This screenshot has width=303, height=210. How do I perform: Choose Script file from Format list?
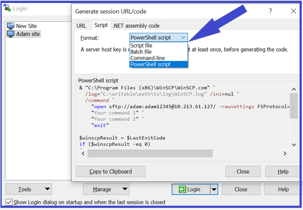click(x=158, y=46)
